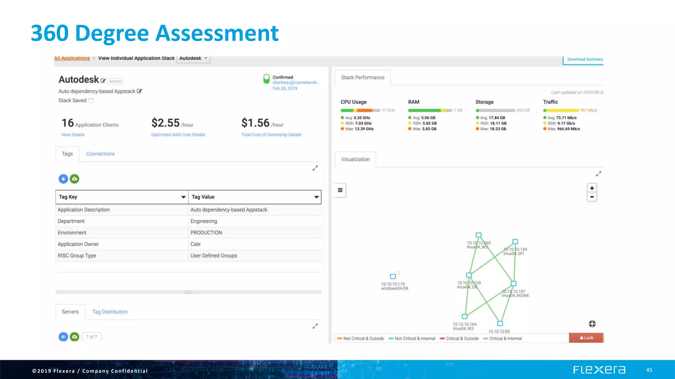
Task: Switch to the Tags tab
Action: [67, 154]
